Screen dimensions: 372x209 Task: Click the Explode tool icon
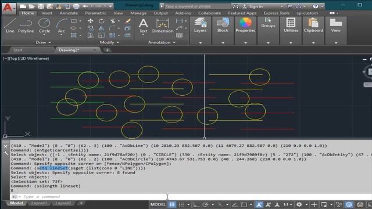pyautogui.click(x=127, y=28)
